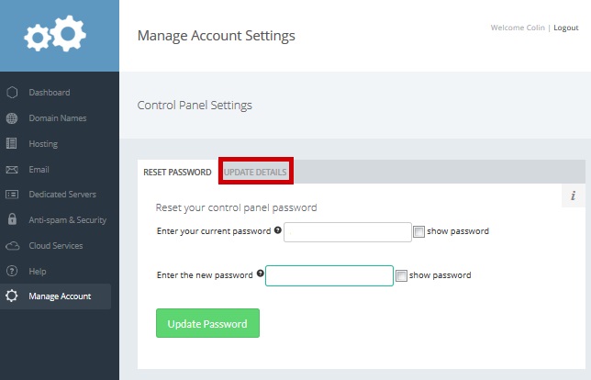
Task: Click the Cloud Services cloud icon
Action: [x=12, y=246]
